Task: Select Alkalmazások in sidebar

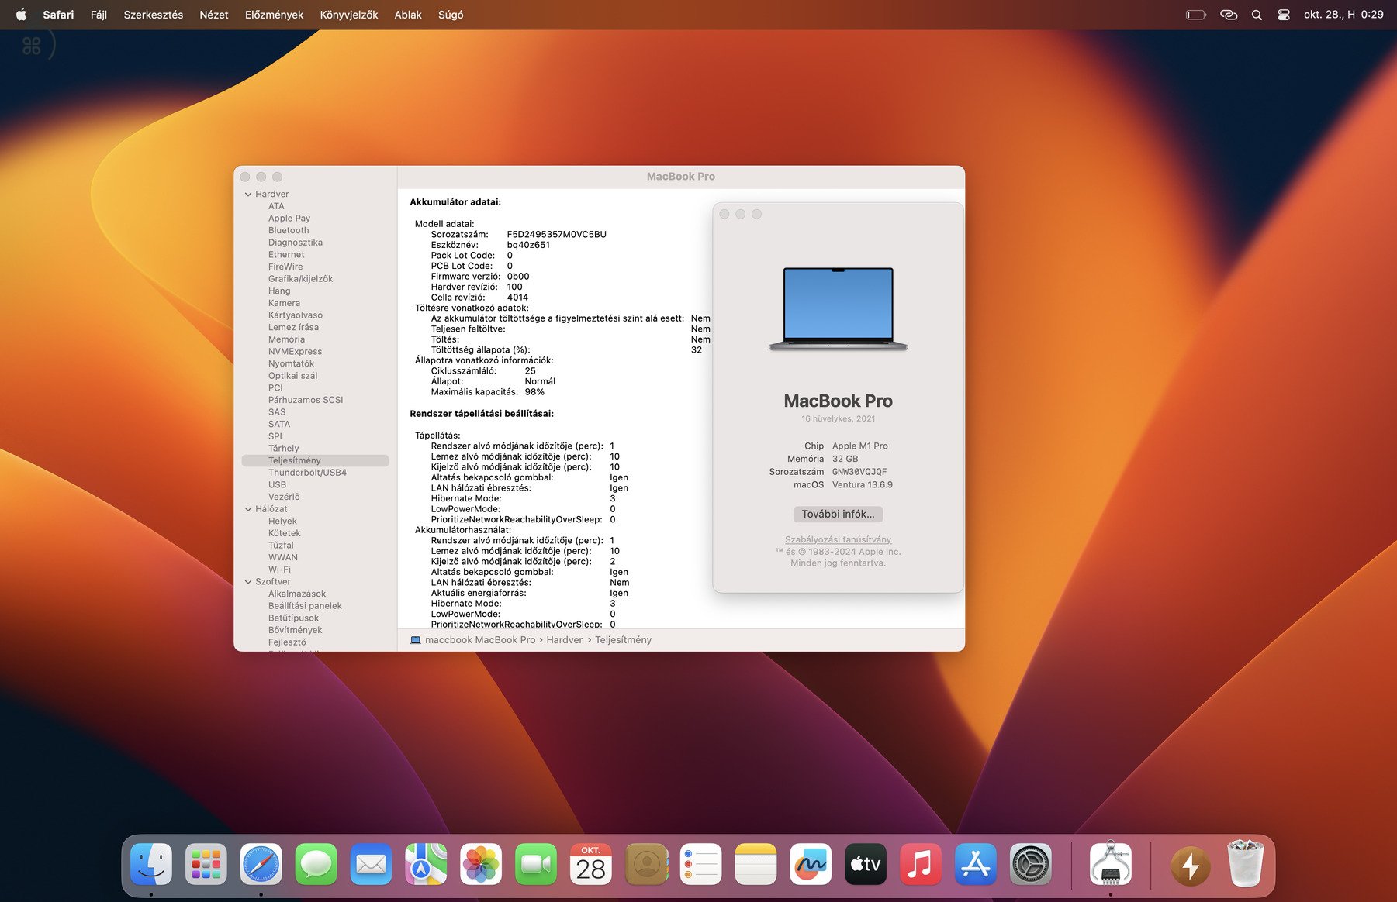Action: pos(297,594)
